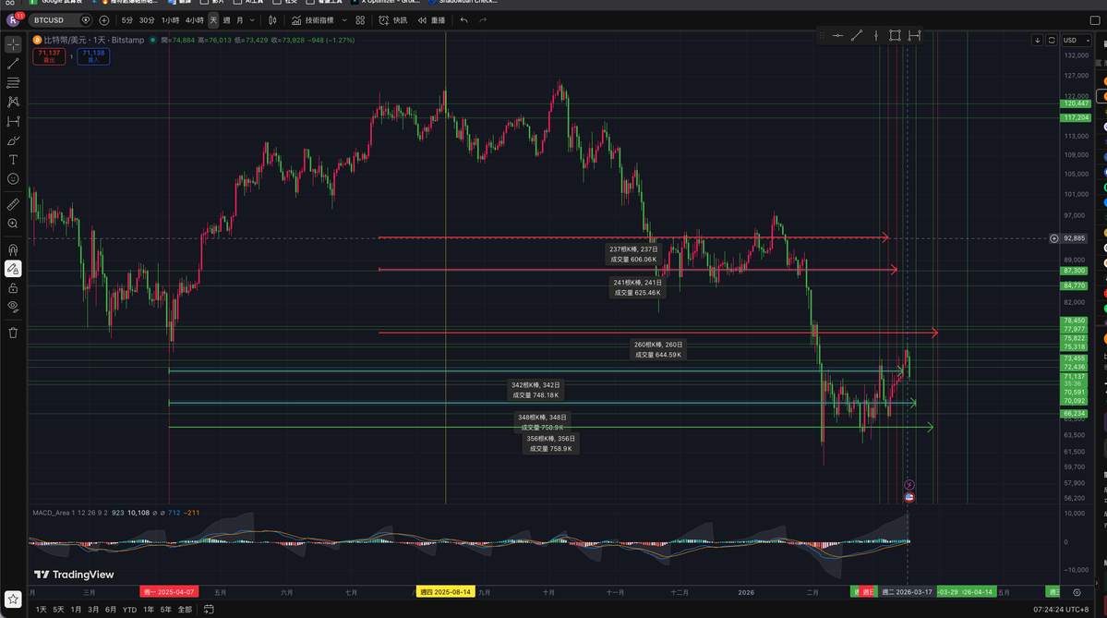The width and height of the screenshot is (1107, 618).
Task: Toggle lock all drawings
Action: pyautogui.click(x=13, y=287)
